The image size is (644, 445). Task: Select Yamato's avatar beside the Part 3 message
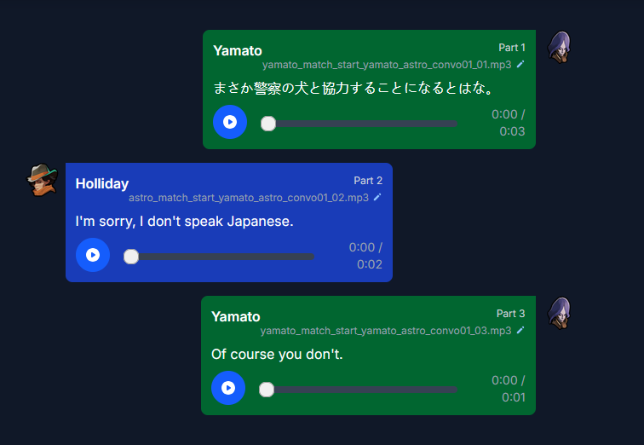pyautogui.click(x=560, y=313)
